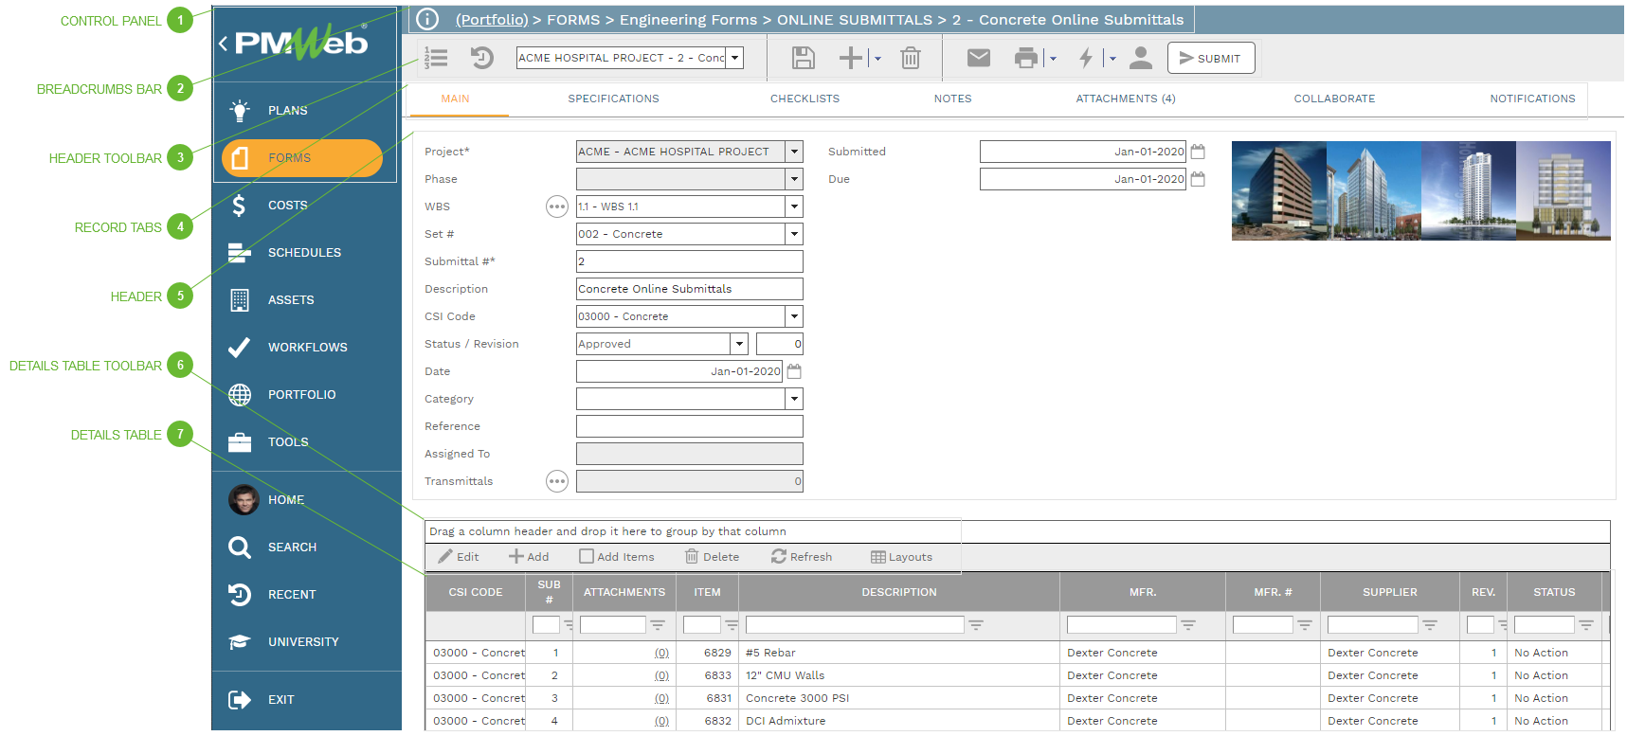Expand the Phase dropdown
This screenshot has width=1627, height=736.
pos(794,179)
